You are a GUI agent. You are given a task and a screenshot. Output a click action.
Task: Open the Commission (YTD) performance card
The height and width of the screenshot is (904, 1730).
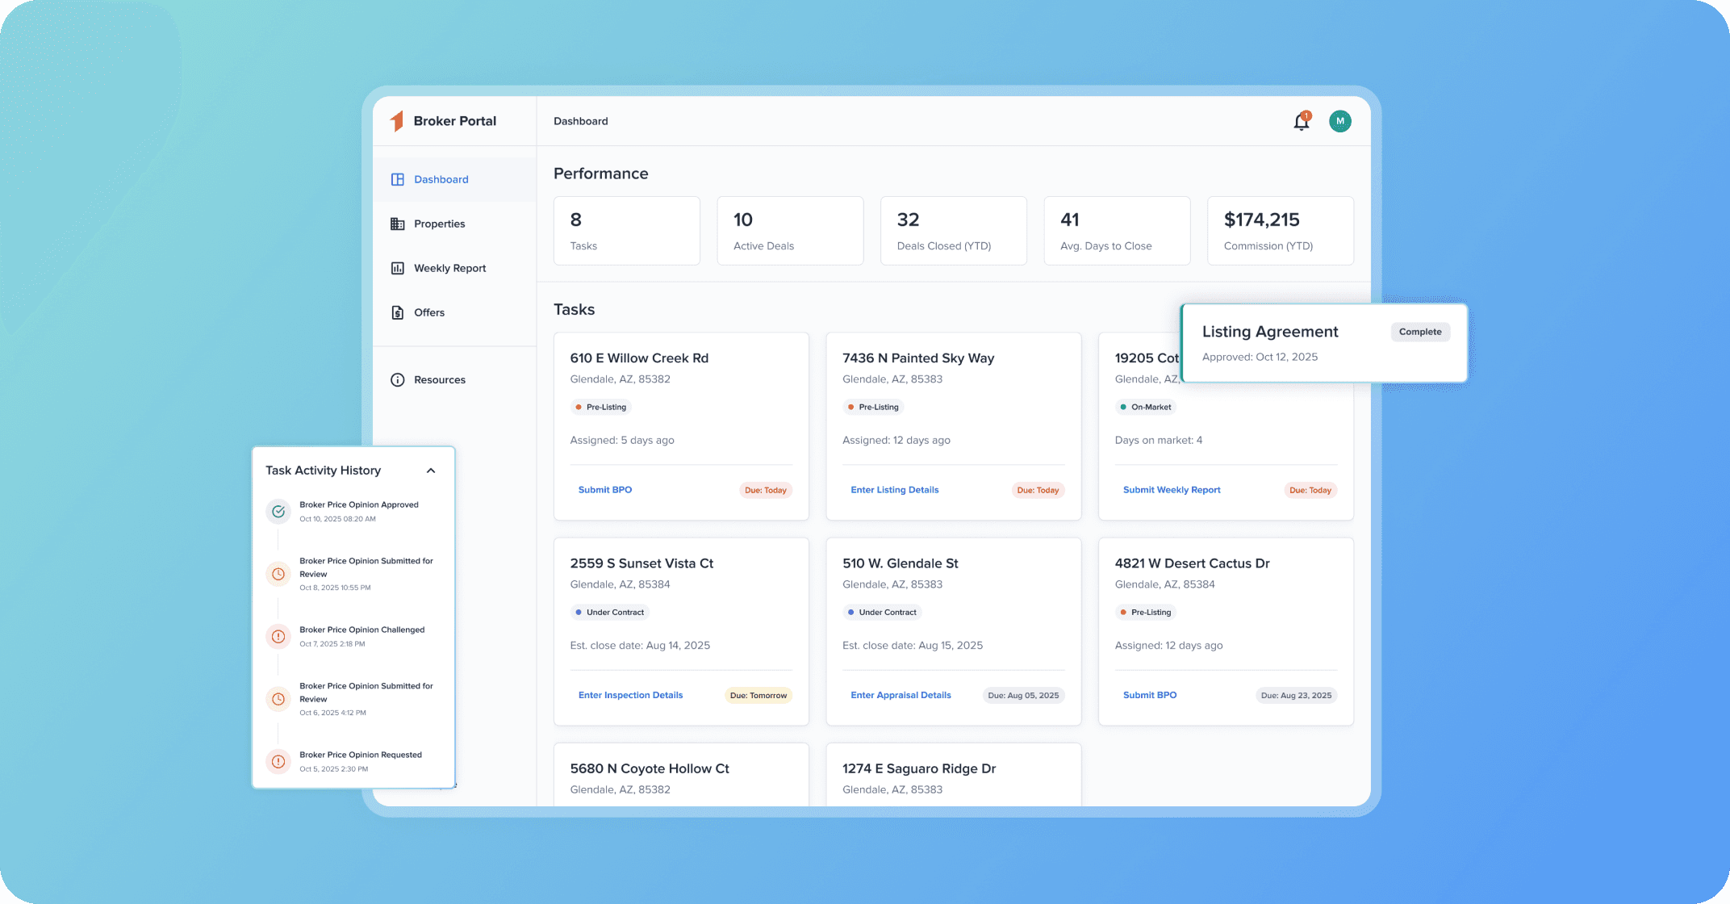(x=1280, y=231)
